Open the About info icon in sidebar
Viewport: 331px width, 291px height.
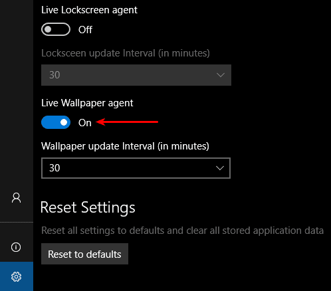16,247
